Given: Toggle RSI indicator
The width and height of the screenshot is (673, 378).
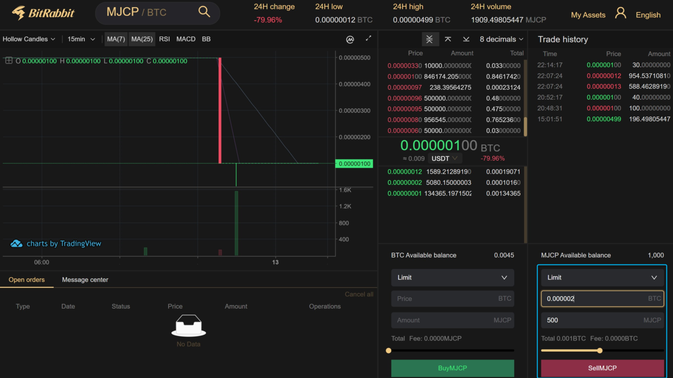Looking at the screenshot, I should pyautogui.click(x=164, y=39).
